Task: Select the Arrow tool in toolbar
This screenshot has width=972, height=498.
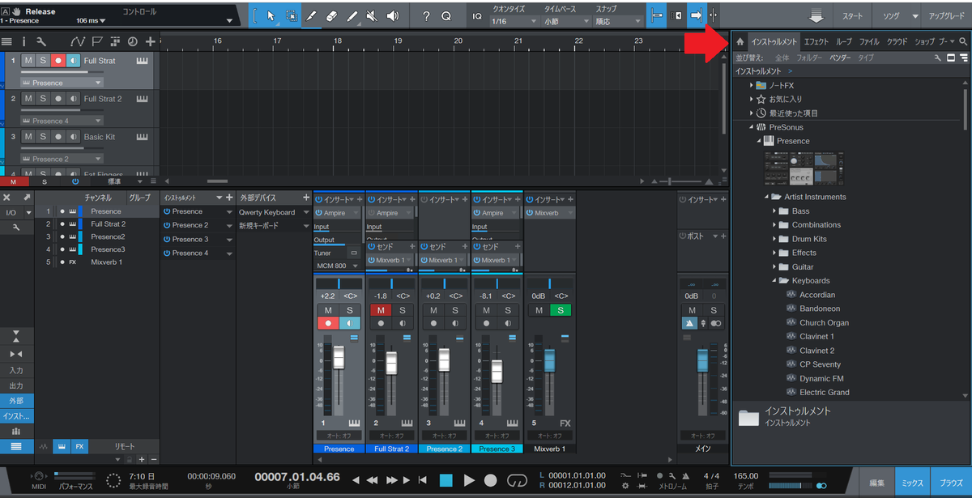Action: point(271,15)
